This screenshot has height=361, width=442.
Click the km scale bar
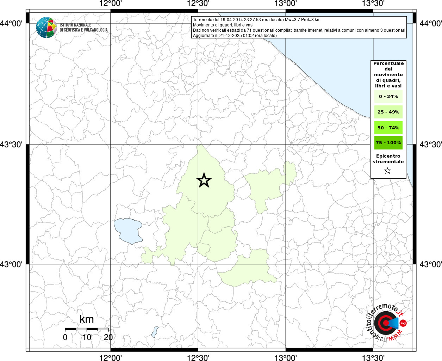click(87, 329)
